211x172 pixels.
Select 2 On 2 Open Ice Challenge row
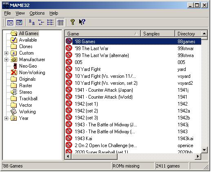point(133,146)
